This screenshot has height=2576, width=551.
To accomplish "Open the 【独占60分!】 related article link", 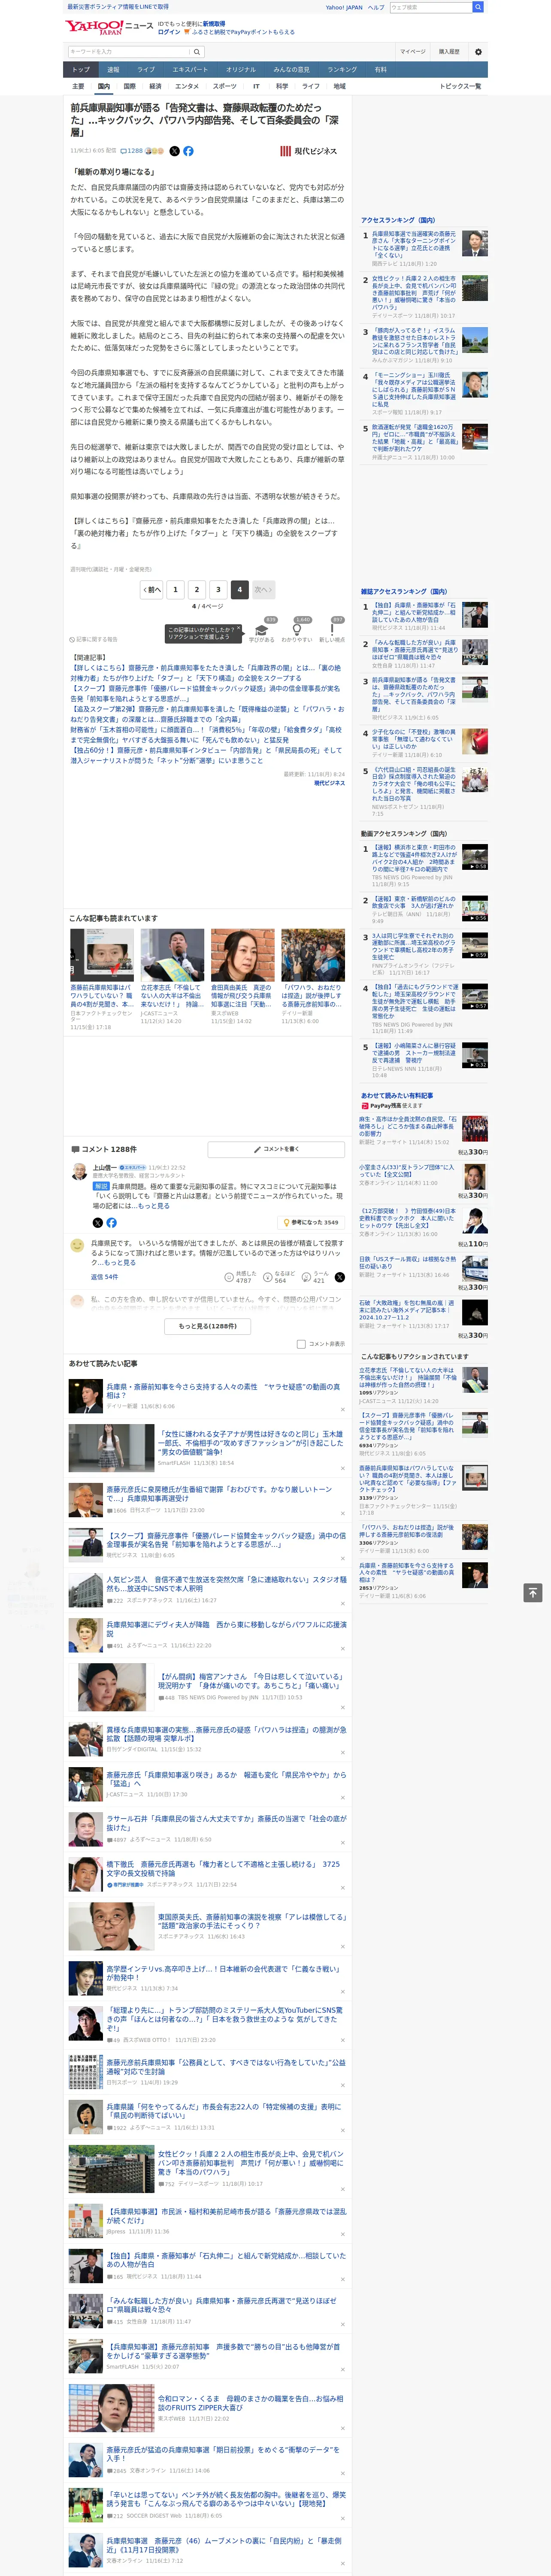I will pos(206,755).
